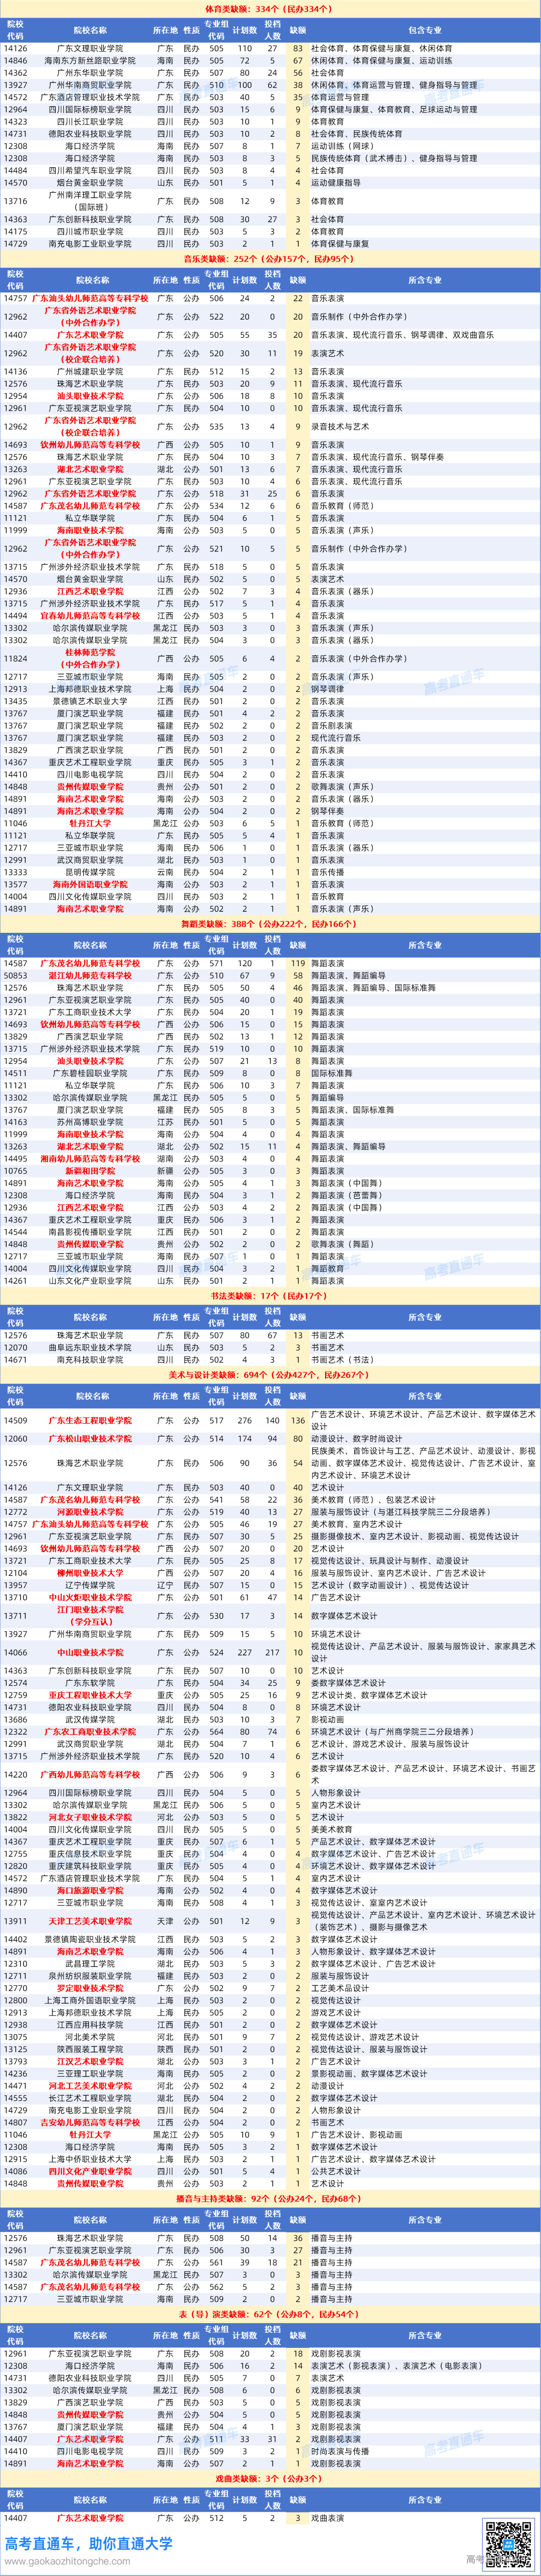Screen dimensions: 541x2576
Task: Click 山东文化产业职业学院 row
Action: tap(270, 1280)
